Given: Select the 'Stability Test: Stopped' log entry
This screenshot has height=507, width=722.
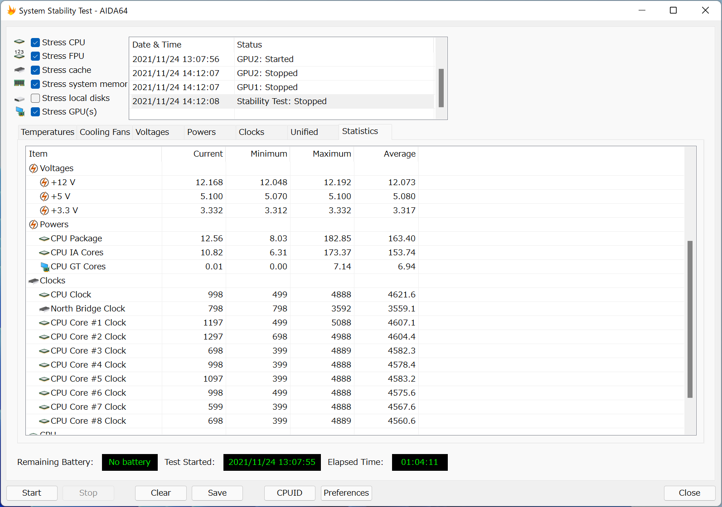Looking at the screenshot, I should tap(282, 101).
